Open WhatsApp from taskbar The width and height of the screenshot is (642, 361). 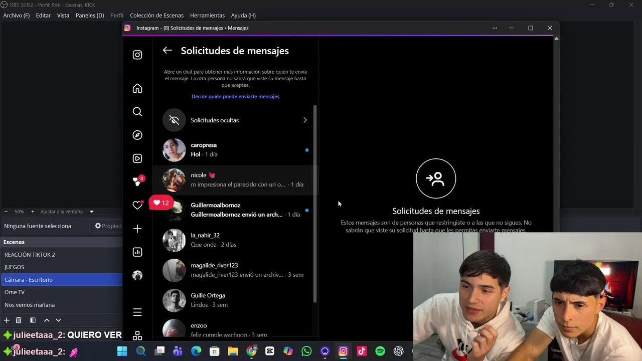click(x=306, y=351)
